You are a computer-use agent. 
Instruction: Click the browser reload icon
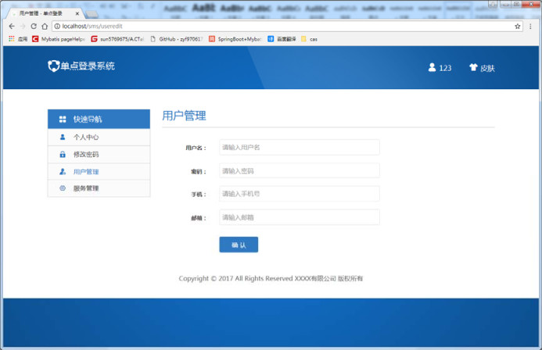pyautogui.click(x=34, y=26)
